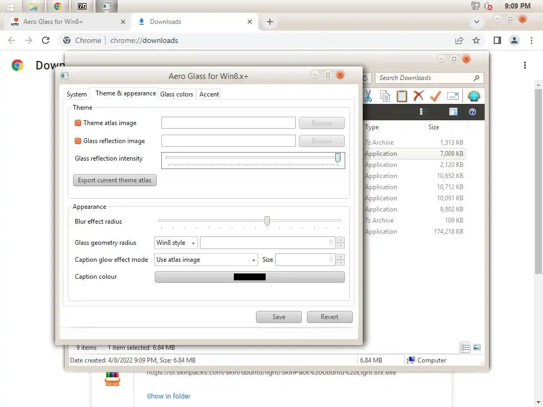Click the Aero Glass taskbar icon
543x407 pixels.
coord(106,6)
